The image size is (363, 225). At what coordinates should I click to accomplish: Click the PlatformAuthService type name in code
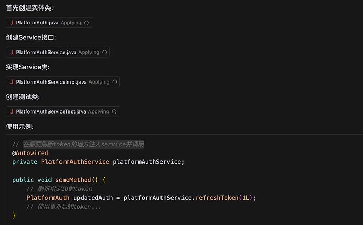point(75,162)
